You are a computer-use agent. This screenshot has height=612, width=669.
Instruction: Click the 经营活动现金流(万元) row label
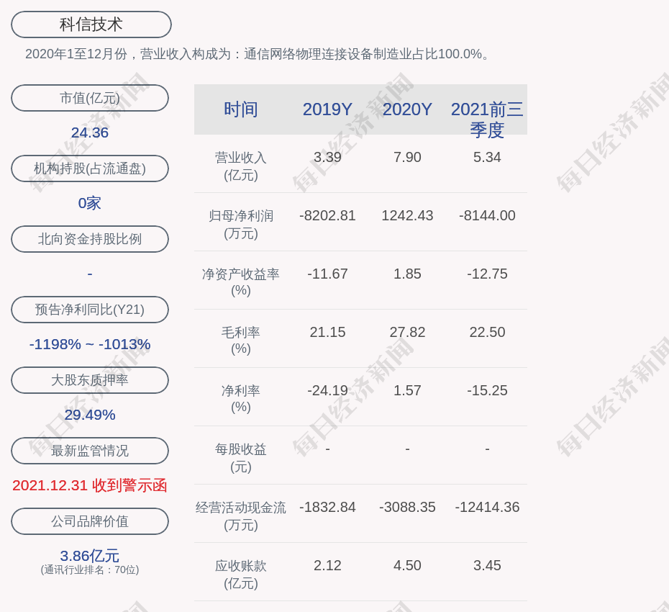point(241,516)
